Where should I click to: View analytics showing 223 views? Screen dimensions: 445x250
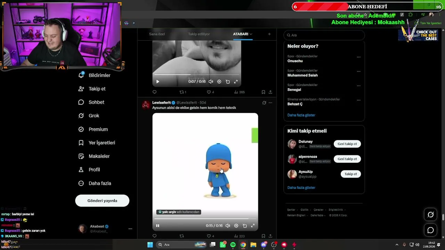(x=240, y=236)
